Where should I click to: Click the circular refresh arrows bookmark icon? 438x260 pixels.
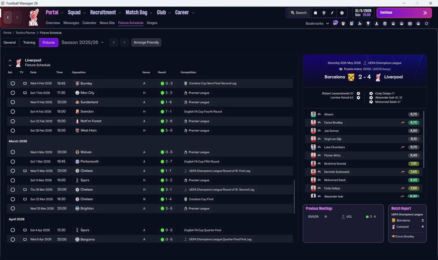(426, 24)
